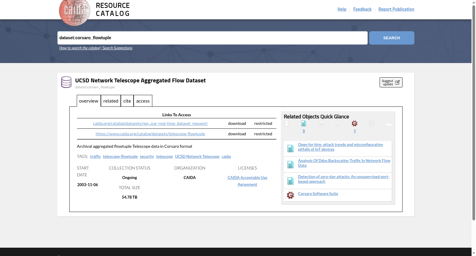Click the SEARCH button
This screenshot has height=256, width=476.
392,38
